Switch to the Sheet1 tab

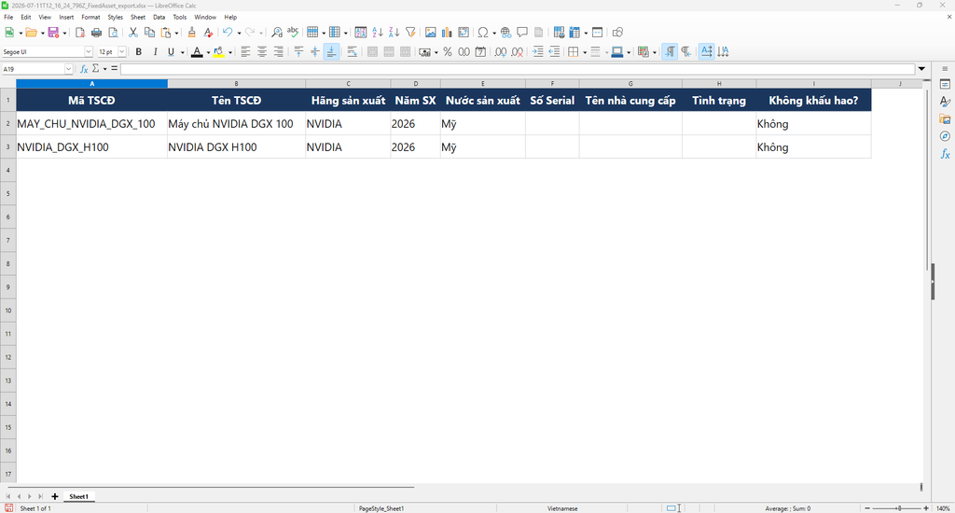coord(78,496)
